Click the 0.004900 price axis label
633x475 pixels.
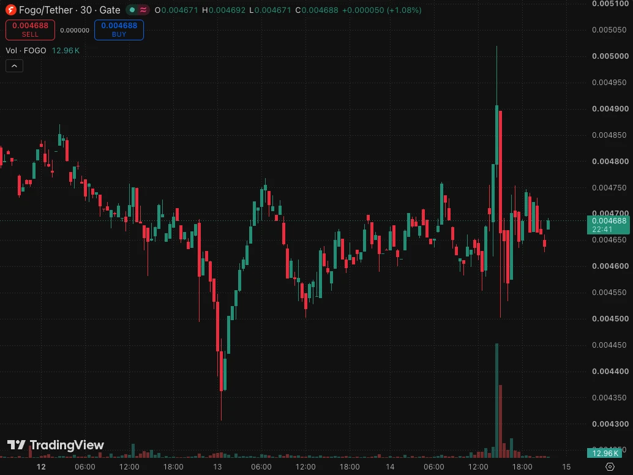(610, 108)
